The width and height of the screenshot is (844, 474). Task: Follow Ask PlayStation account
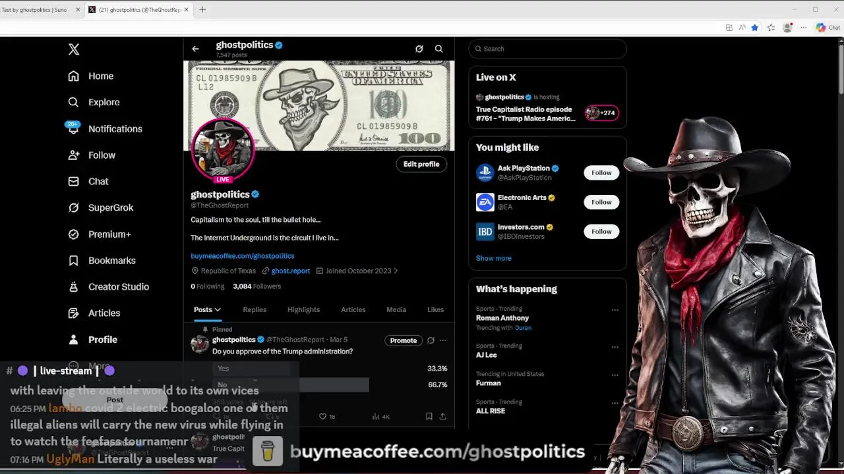(x=601, y=172)
